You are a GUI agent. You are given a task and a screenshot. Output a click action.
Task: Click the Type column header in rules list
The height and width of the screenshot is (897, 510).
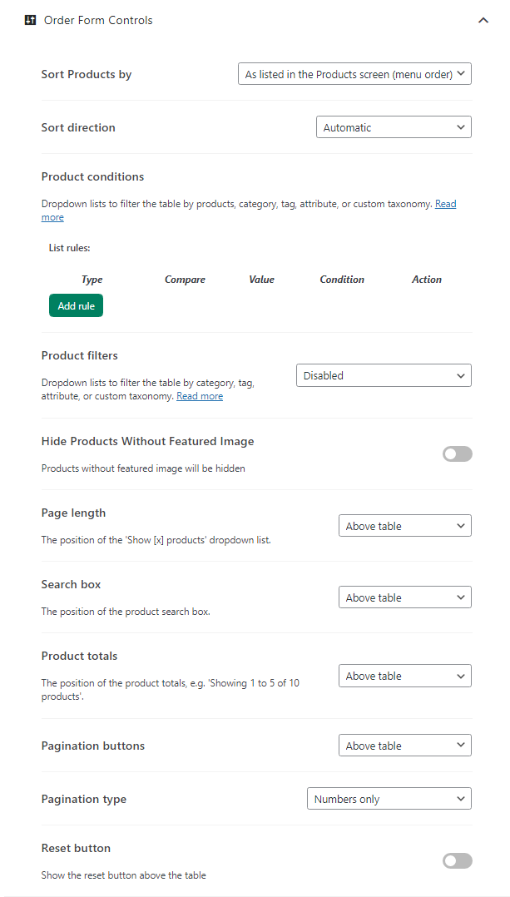tap(92, 280)
